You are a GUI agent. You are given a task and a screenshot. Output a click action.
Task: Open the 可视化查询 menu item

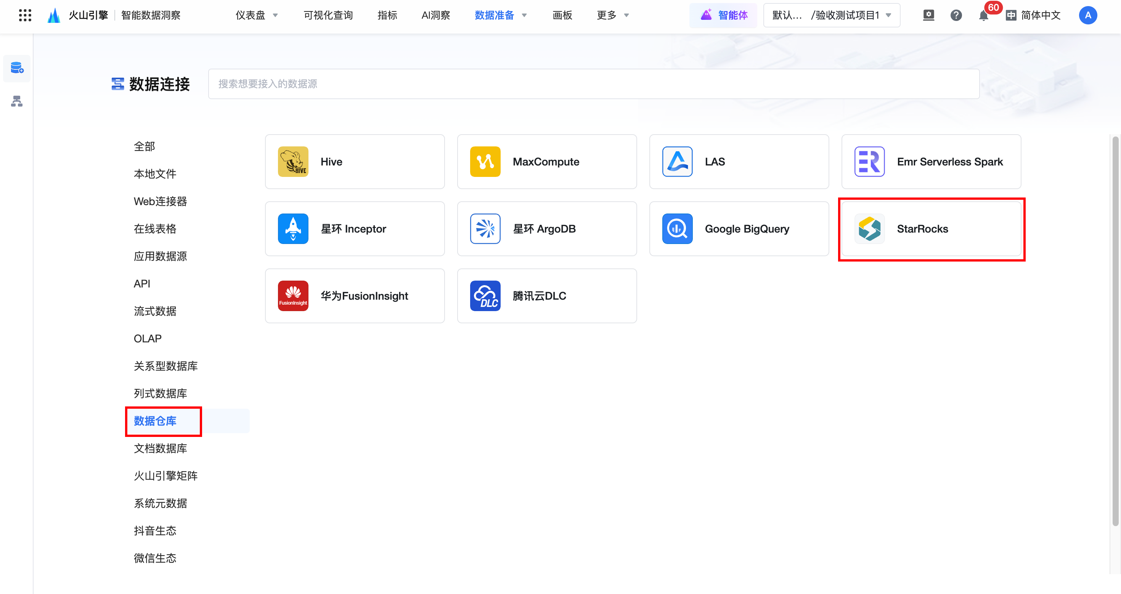pos(328,16)
